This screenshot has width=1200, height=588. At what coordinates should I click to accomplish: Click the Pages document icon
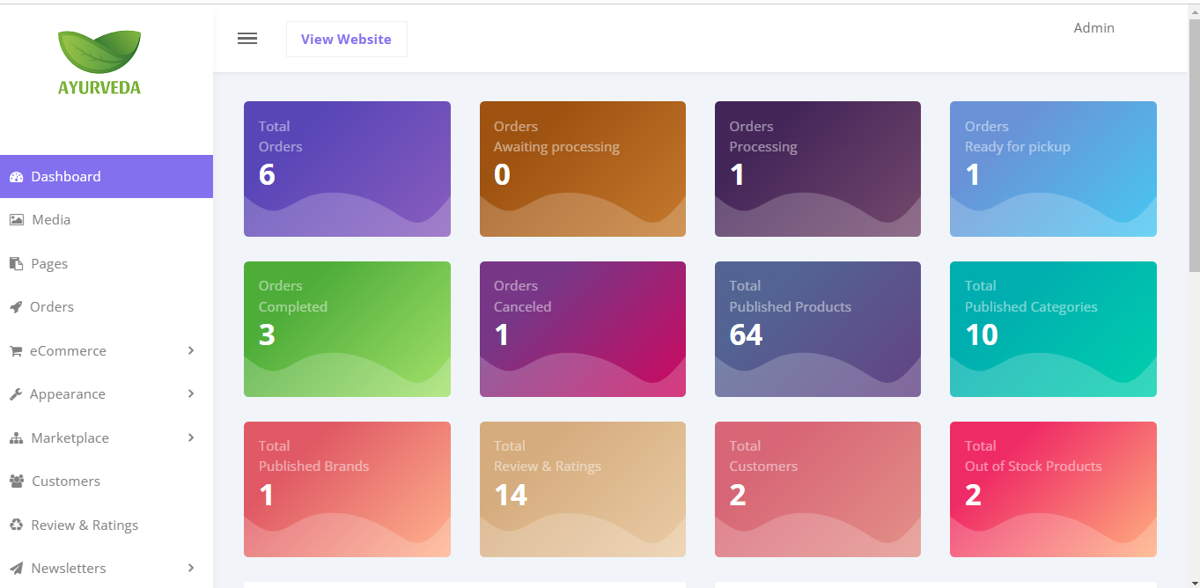tap(16, 264)
